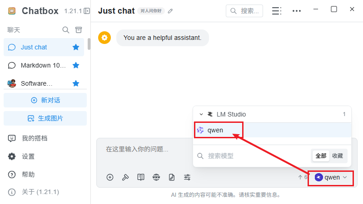363x204 pixels.
Task: Focus the header 搜索 search box
Action: pyautogui.click(x=244, y=11)
